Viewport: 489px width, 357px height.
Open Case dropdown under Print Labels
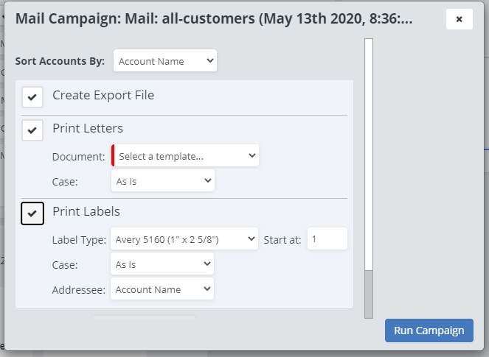click(162, 264)
